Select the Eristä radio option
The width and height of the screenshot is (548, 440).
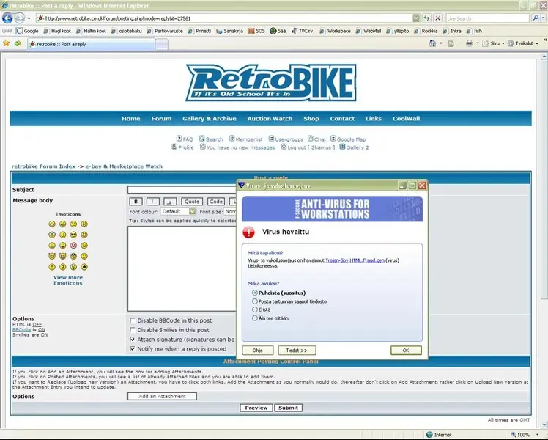tap(255, 309)
